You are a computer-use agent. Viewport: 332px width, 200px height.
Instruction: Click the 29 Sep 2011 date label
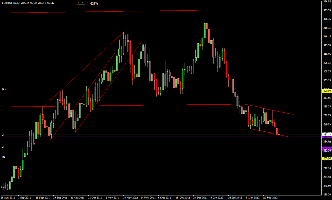coord(60,198)
